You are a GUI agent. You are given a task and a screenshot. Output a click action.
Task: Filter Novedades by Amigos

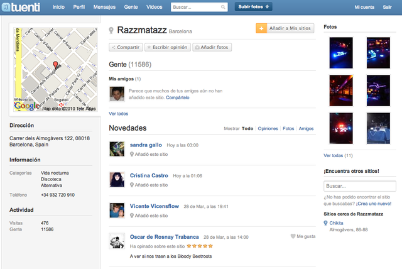tap(306, 128)
